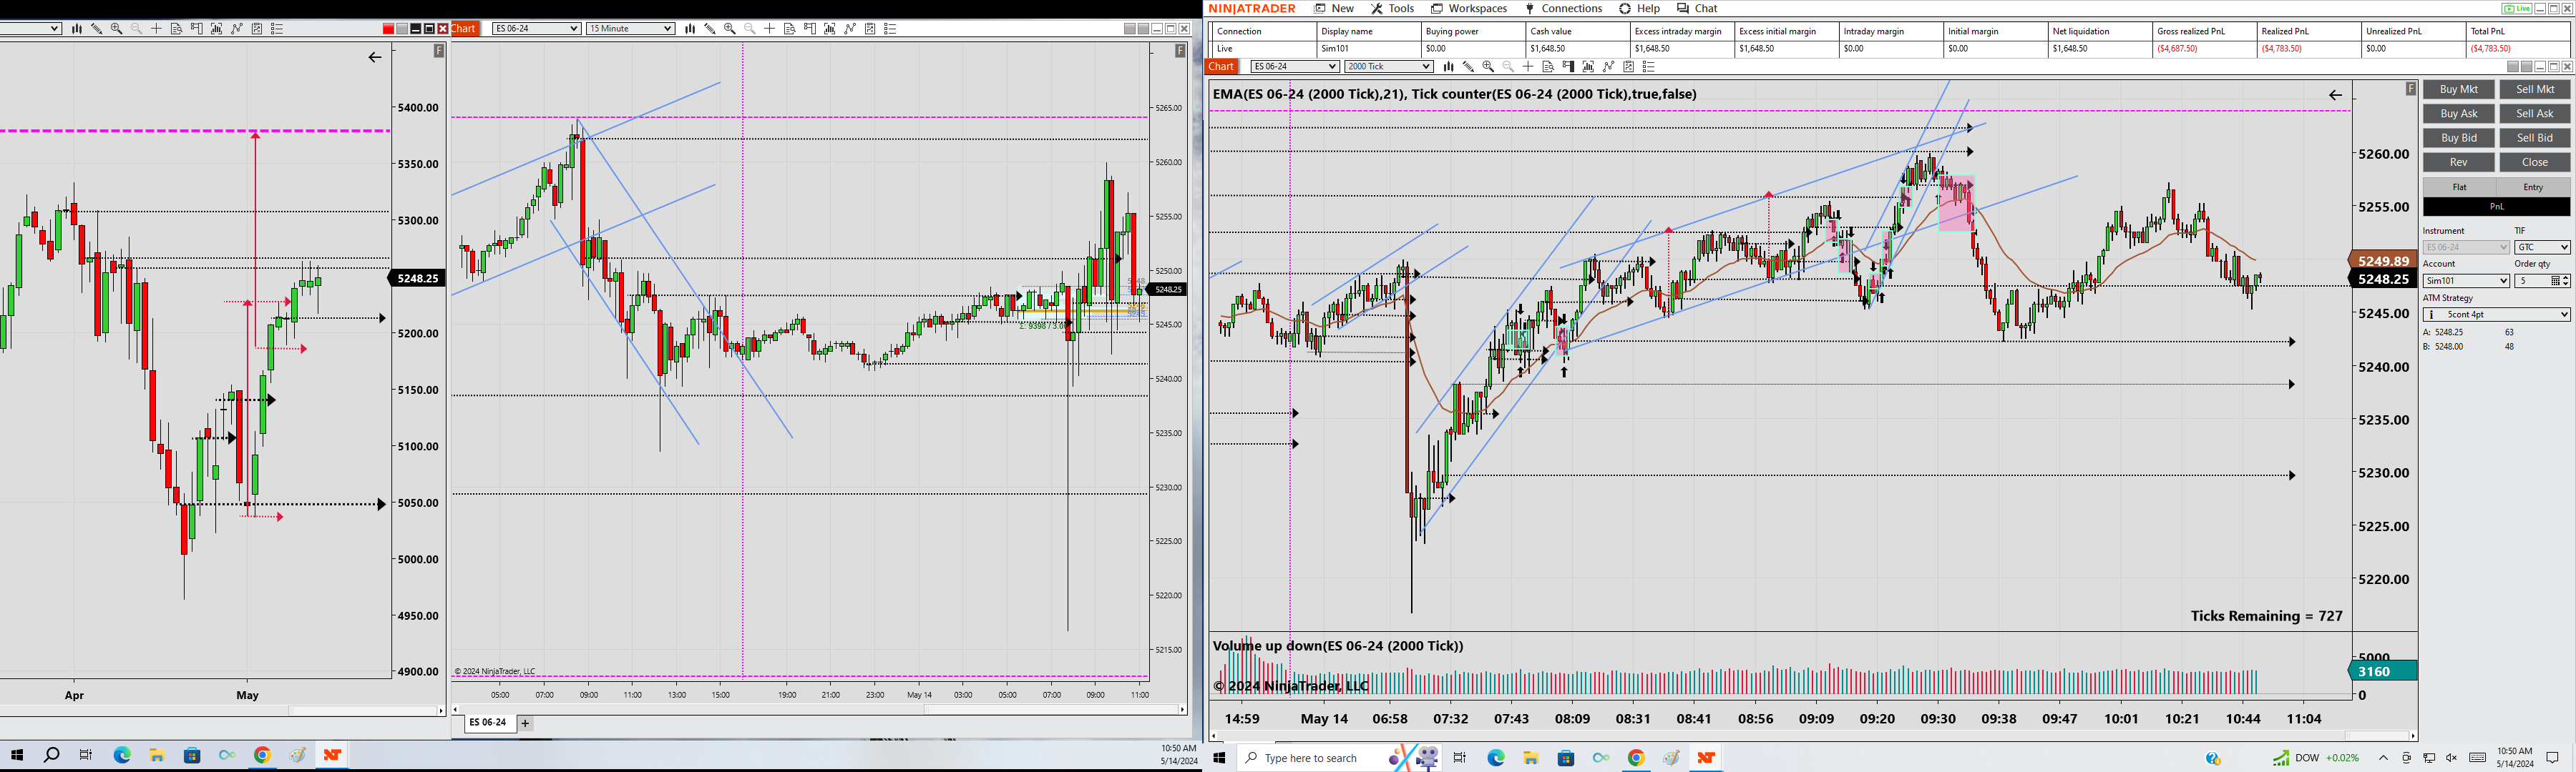Enable crosshair pointer in 15 Minute chart
The width and height of the screenshot is (2576, 772).
point(770,29)
